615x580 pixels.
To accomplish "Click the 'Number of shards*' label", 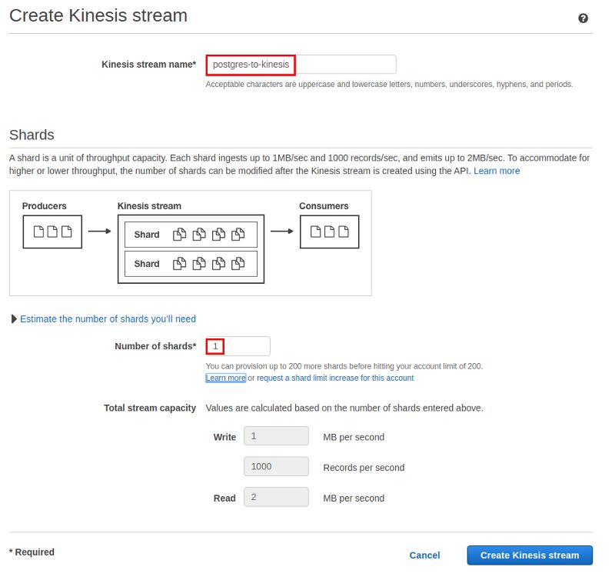I will (x=155, y=346).
